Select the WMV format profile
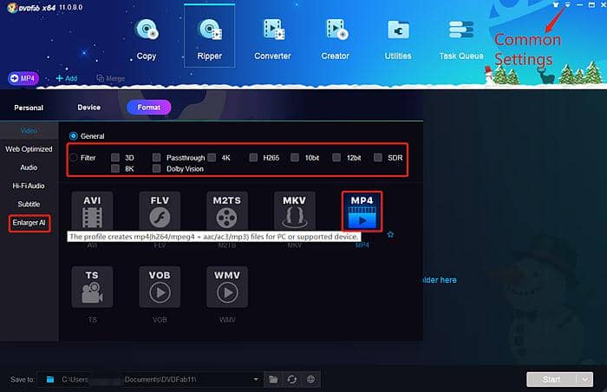 tap(227, 287)
